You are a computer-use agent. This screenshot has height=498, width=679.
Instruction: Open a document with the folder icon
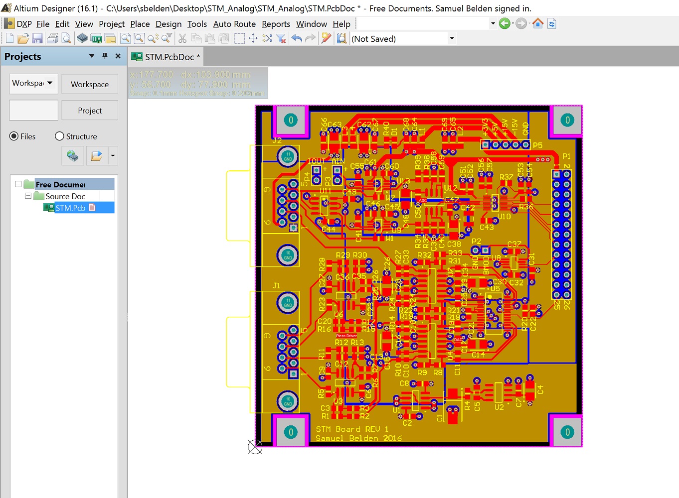[x=23, y=38]
